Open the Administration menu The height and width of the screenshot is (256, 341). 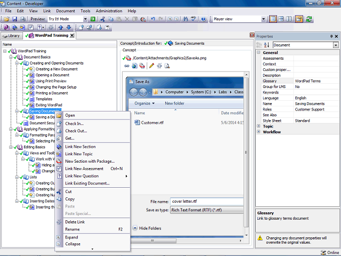pos(109,11)
